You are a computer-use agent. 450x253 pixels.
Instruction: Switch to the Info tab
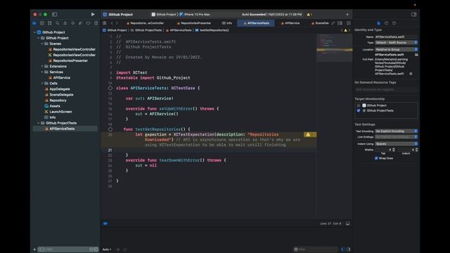click(x=227, y=23)
